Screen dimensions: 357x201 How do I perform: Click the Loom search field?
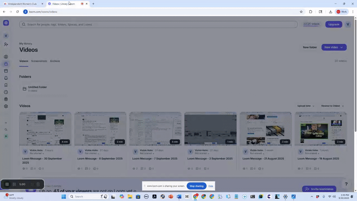point(158,24)
